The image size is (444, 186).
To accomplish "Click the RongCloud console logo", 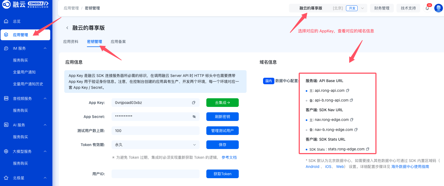I will coord(25,4).
